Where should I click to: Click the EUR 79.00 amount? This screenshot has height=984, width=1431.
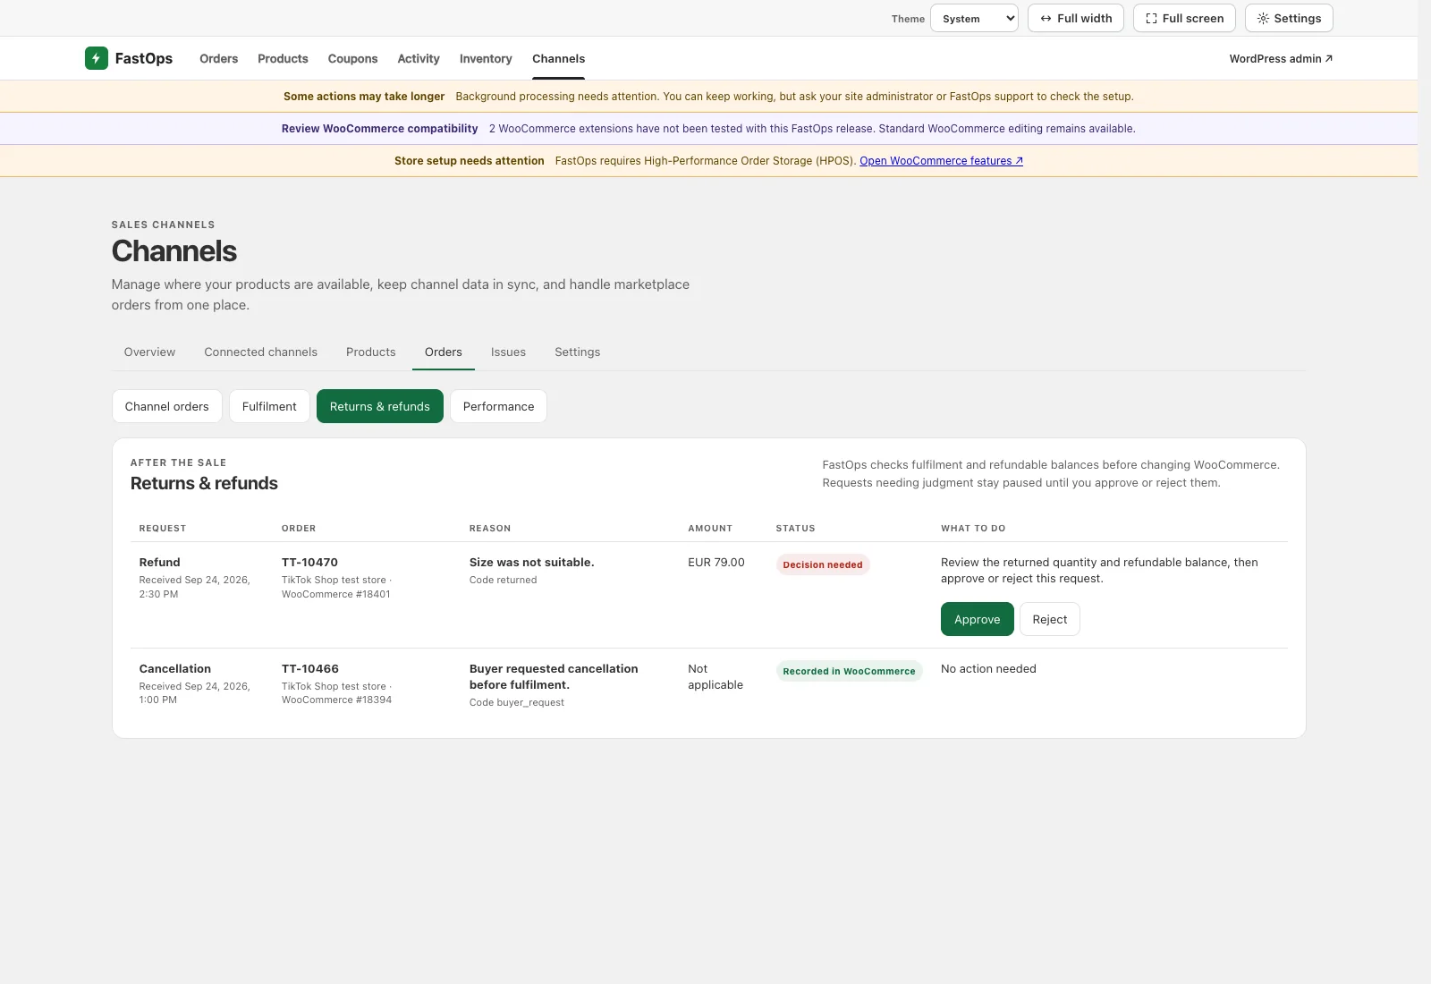(716, 563)
